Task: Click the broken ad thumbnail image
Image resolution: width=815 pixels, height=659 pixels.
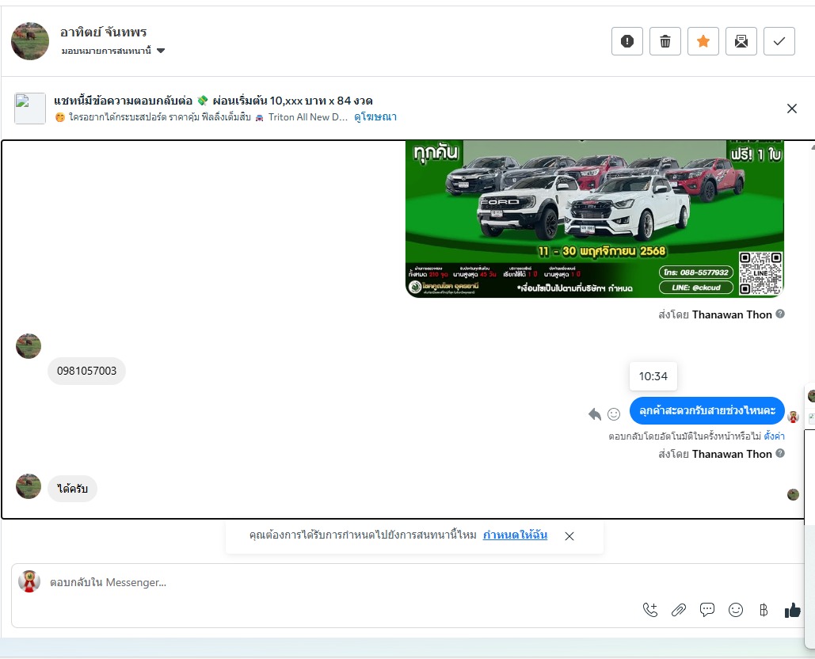Action: [30, 108]
